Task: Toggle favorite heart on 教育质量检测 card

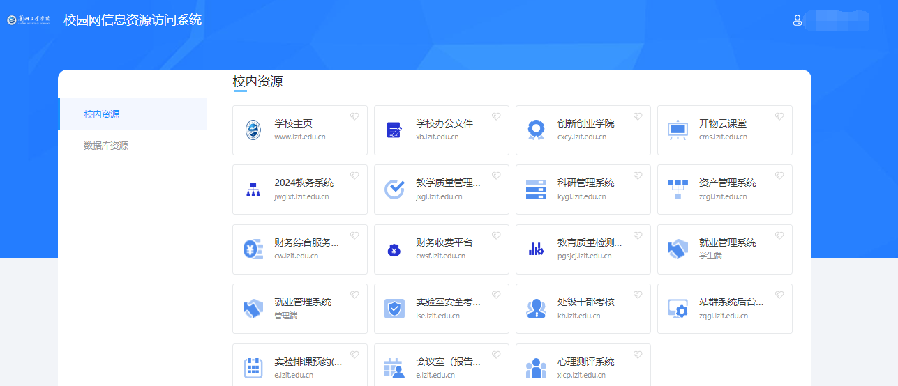Action: 638,236
